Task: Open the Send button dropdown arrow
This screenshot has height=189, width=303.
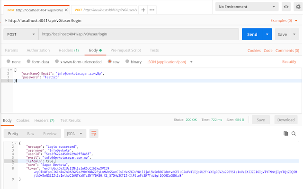Action: pos(267,34)
